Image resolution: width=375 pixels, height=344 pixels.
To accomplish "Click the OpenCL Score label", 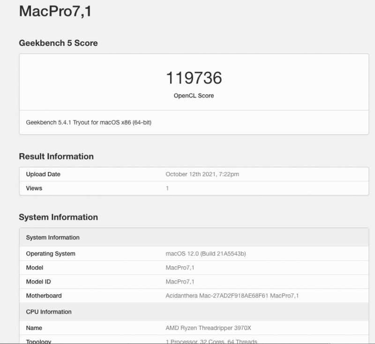I will pyautogui.click(x=194, y=96).
